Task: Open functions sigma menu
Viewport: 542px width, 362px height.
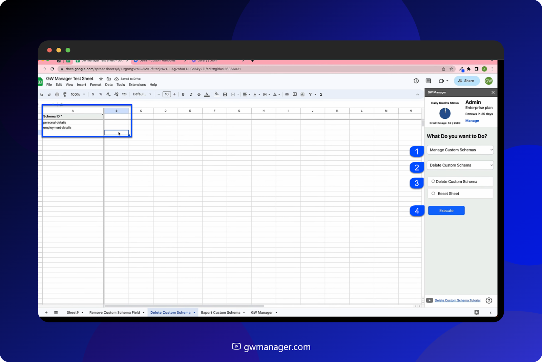Action: 321,94
